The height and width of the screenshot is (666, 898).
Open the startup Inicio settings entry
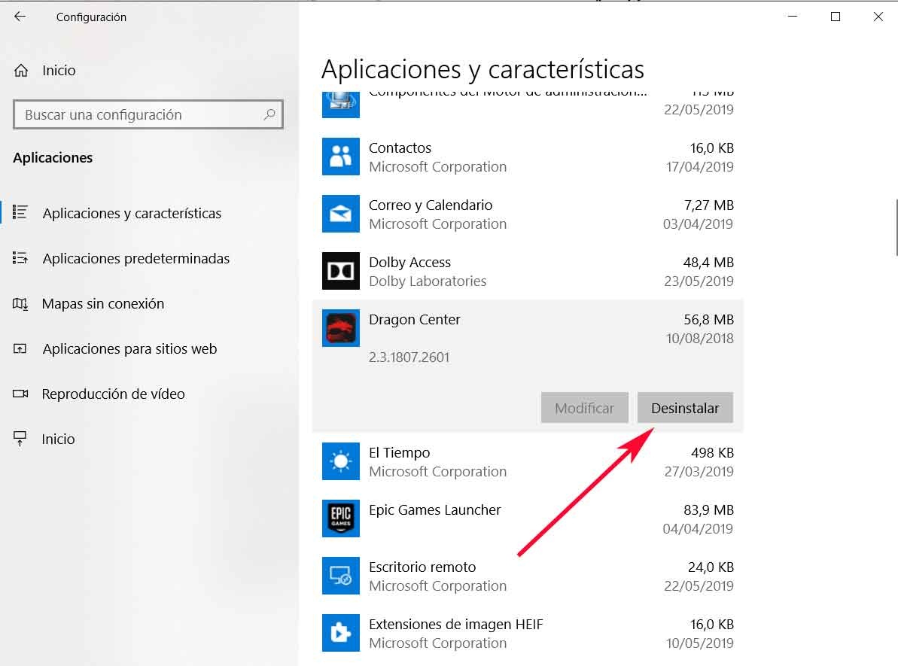tap(58, 439)
